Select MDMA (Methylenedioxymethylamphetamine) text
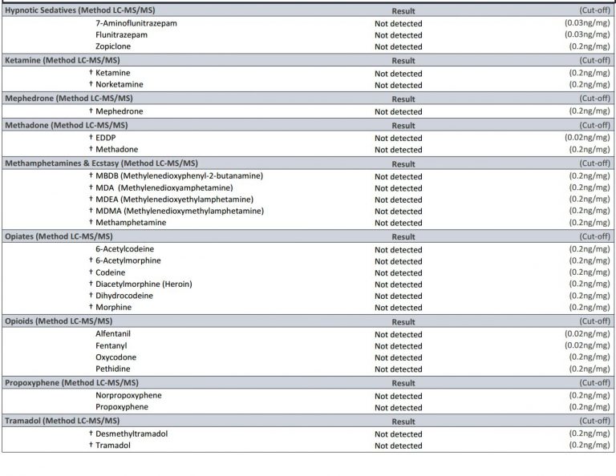 point(180,211)
